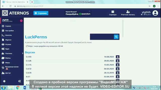
Task: Click browser back arrow
Action: coord(3,6)
